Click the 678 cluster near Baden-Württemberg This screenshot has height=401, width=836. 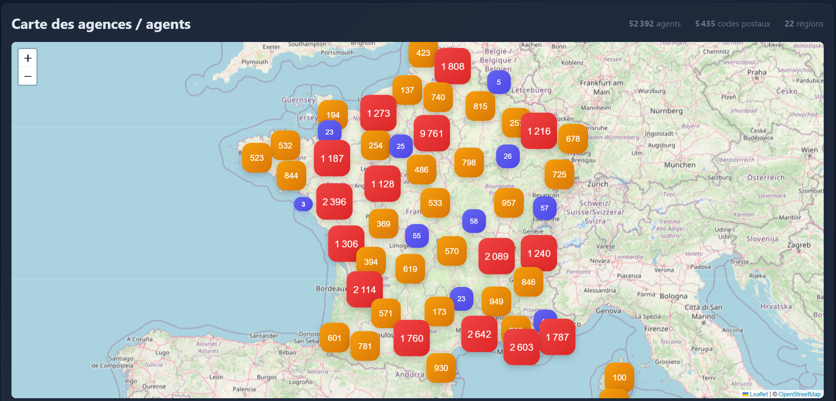[573, 139]
